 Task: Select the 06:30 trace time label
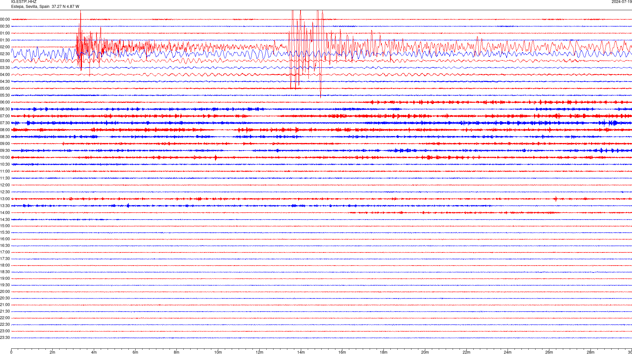5,109
